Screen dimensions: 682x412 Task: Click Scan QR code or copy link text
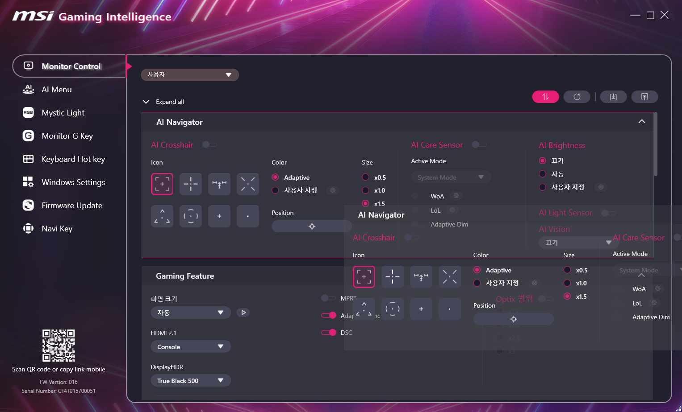(x=59, y=370)
